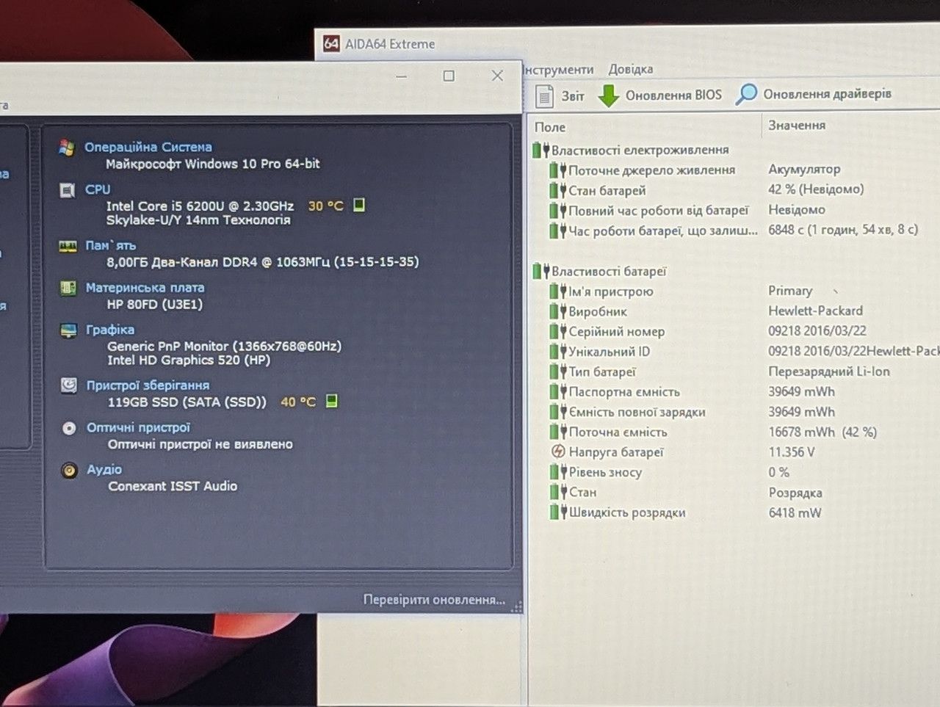Click the Звіт report icon
This screenshot has height=707, width=940.
(545, 95)
